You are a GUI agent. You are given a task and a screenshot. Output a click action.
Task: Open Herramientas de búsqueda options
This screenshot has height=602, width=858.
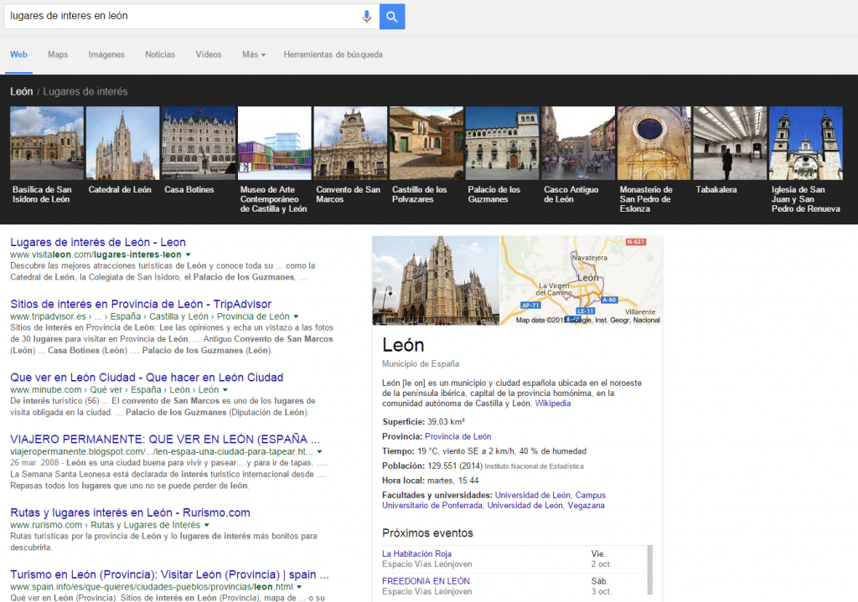click(x=333, y=54)
